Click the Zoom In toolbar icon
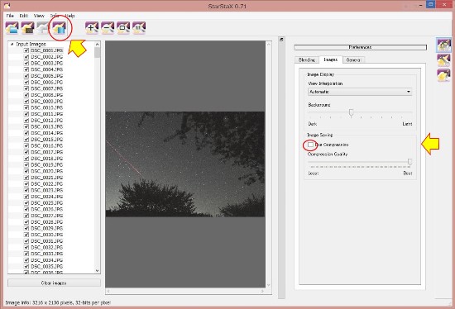The width and height of the screenshot is (455, 309). (x=92, y=28)
